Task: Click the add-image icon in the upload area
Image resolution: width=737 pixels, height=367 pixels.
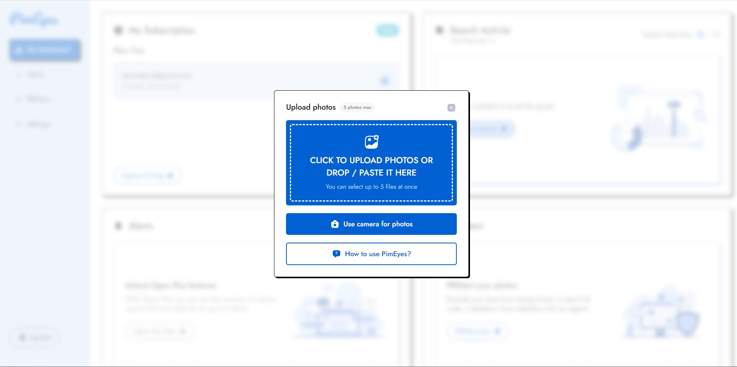Action: click(x=371, y=142)
